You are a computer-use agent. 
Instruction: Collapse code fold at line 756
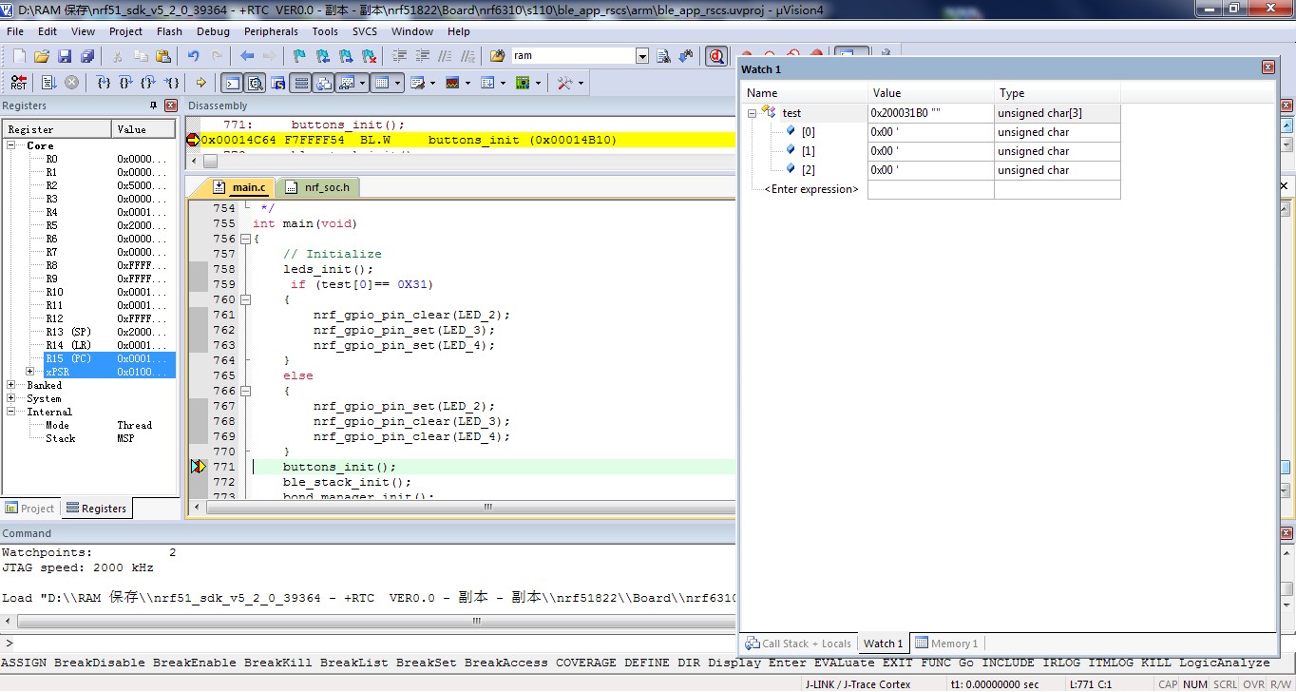(x=245, y=239)
